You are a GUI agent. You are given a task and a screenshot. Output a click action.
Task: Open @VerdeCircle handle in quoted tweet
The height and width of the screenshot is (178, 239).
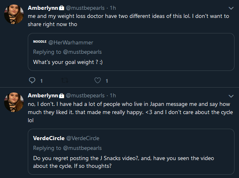click(83, 138)
